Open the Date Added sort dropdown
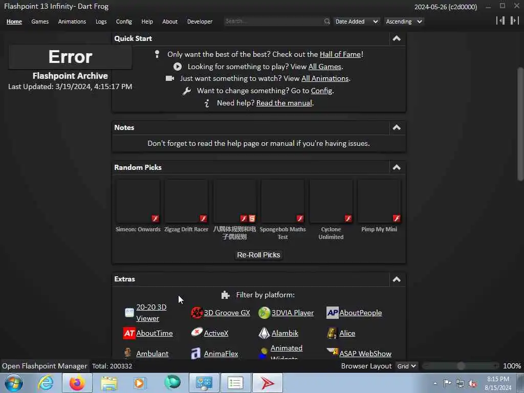Viewport: 524px width, 393px height. pyautogui.click(x=357, y=21)
